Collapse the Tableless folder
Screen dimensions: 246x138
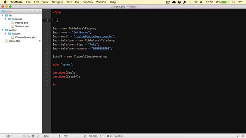click(x=5, y=19)
